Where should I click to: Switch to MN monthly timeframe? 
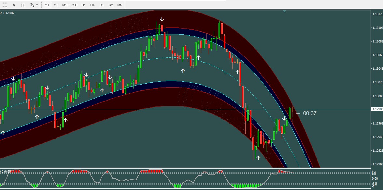120,5
